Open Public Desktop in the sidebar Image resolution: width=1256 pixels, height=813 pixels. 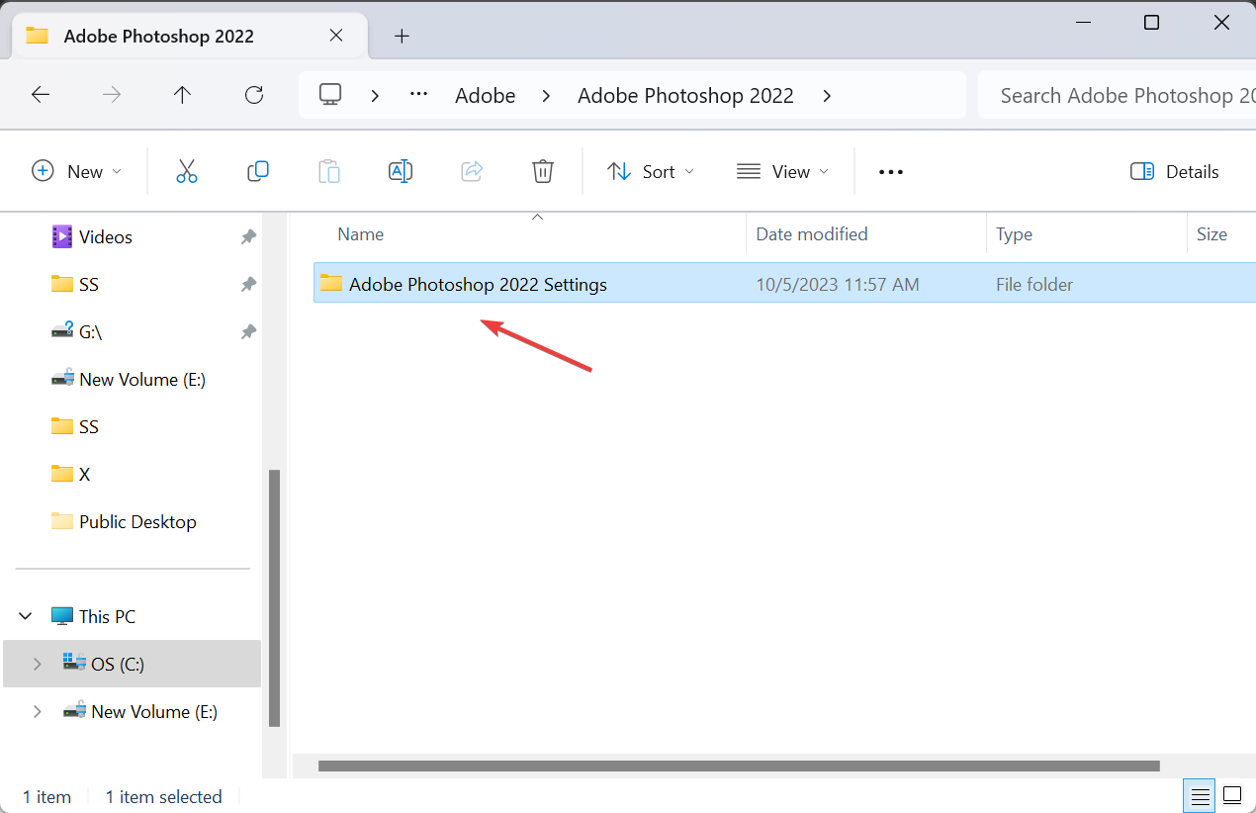124,521
